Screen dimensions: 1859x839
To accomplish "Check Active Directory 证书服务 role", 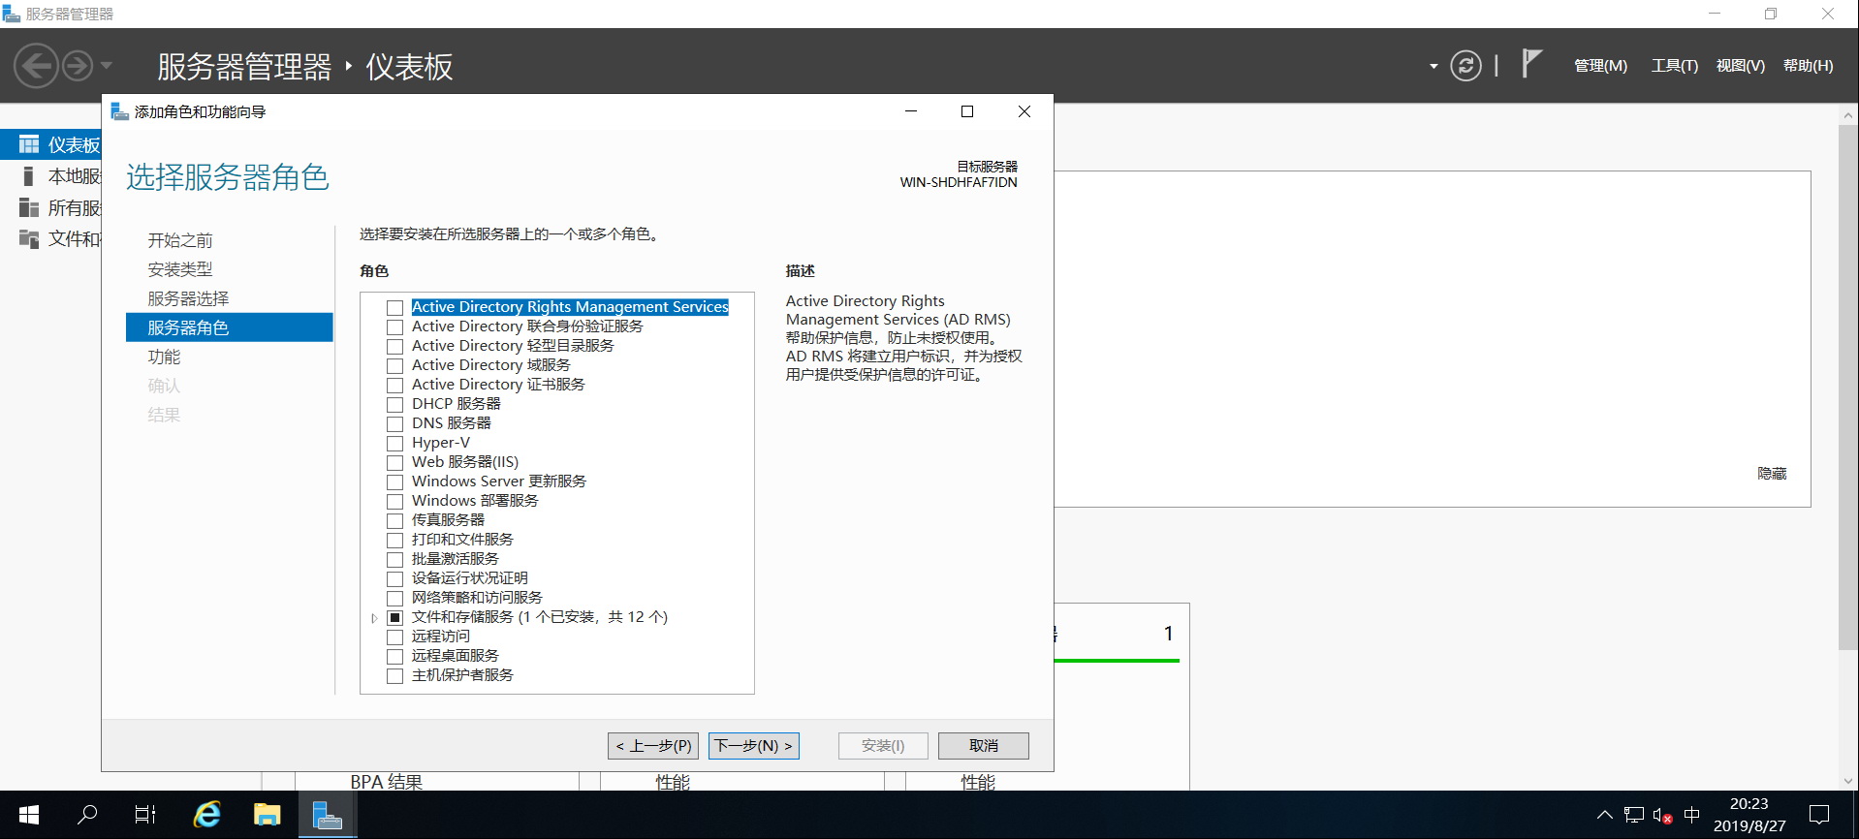I will (x=394, y=386).
